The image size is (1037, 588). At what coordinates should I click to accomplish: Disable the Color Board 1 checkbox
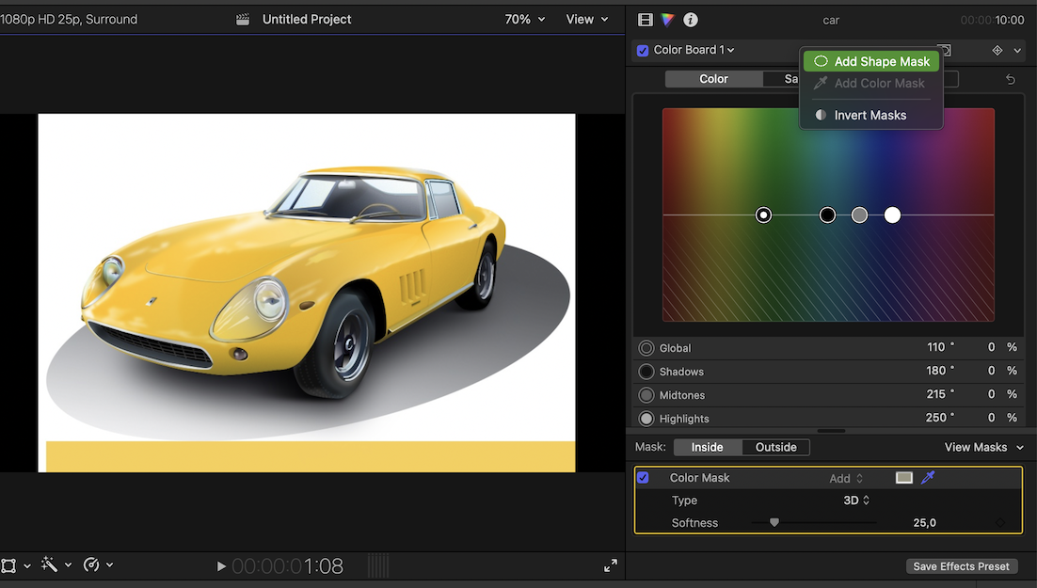point(643,50)
